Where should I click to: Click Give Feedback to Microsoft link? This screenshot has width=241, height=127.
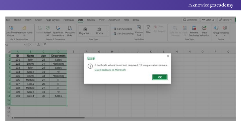pyautogui.click(x=110, y=70)
